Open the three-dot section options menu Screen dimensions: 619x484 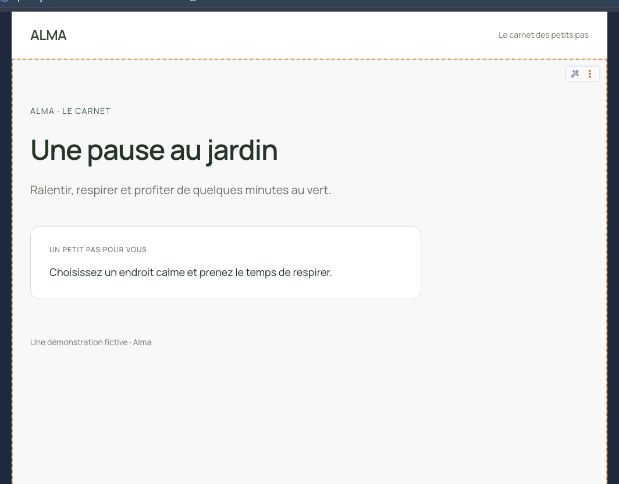coord(590,74)
